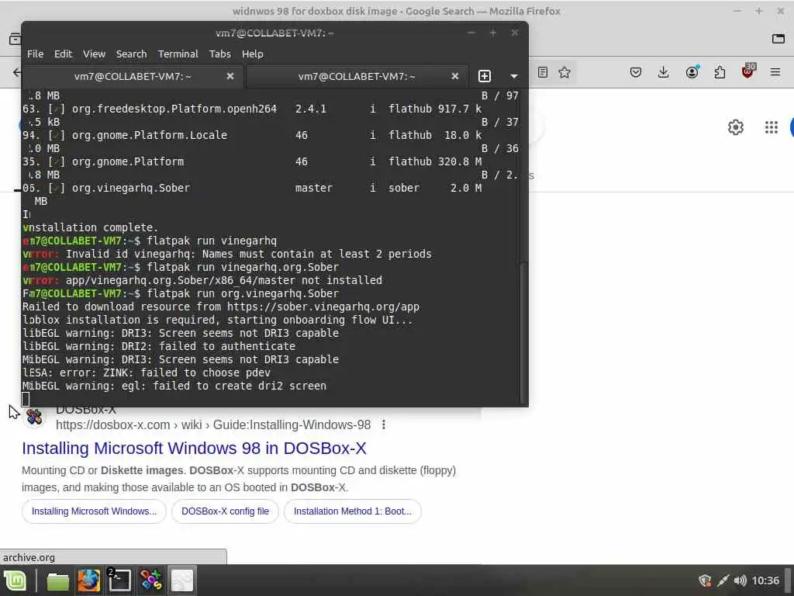Open DOSBox-X from the taskbar
This screenshot has width=794, height=596.
coord(151,580)
